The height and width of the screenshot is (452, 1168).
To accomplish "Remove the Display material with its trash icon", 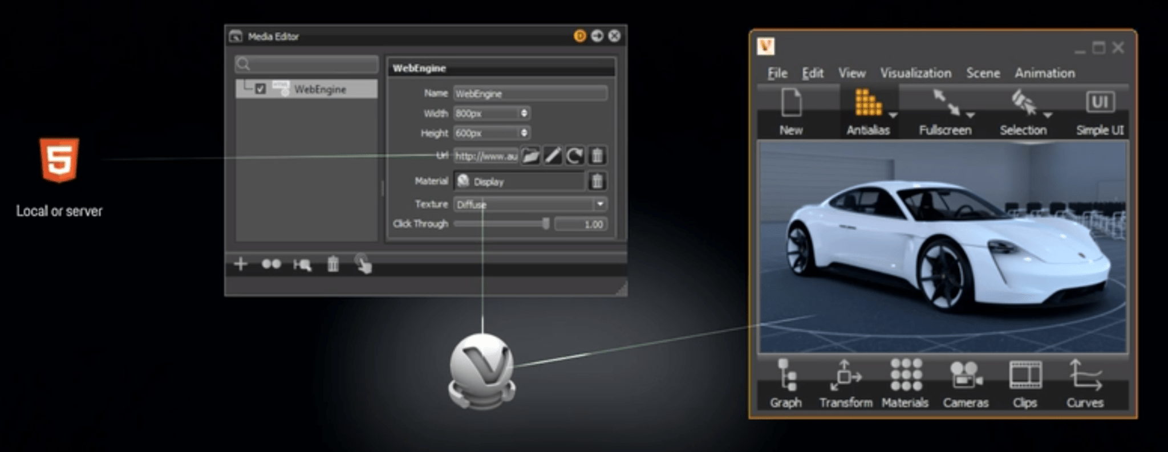I will coord(597,181).
